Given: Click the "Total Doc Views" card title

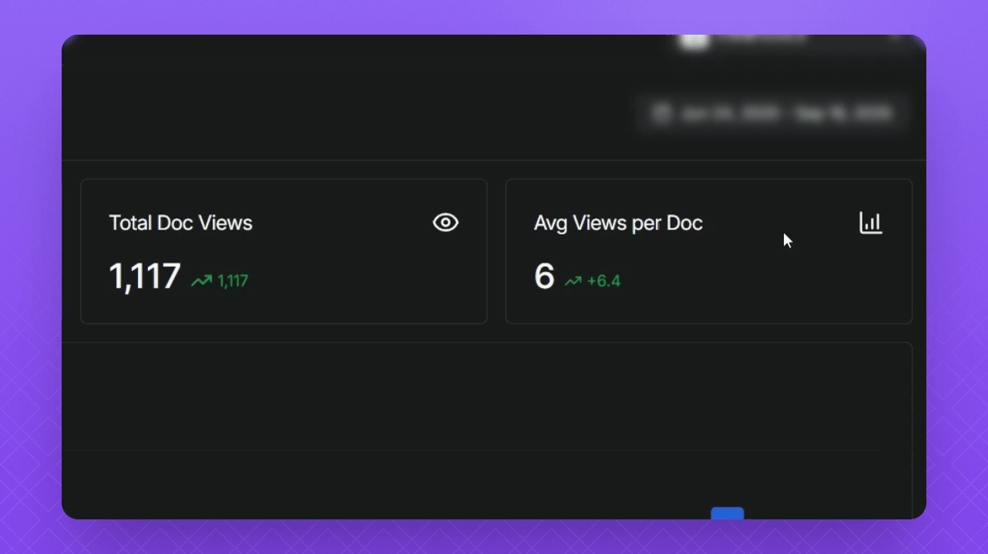Looking at the screenshot, I should [x=180, y=223].
